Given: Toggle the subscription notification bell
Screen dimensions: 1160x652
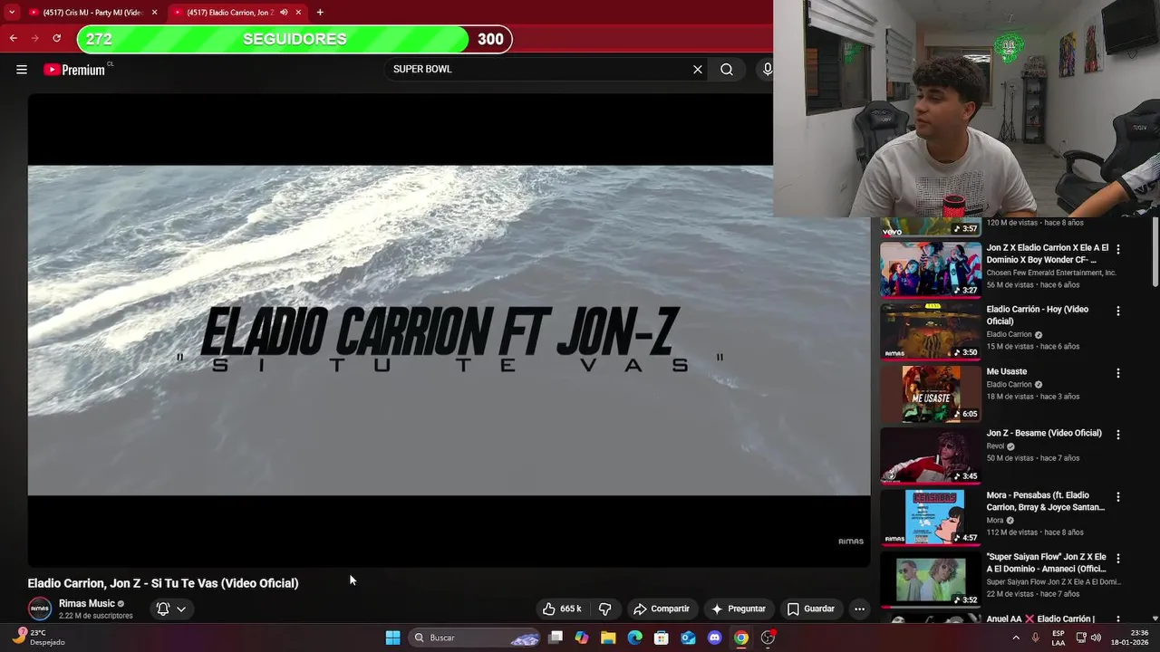Looking at the screenshot, I should 163,609.
